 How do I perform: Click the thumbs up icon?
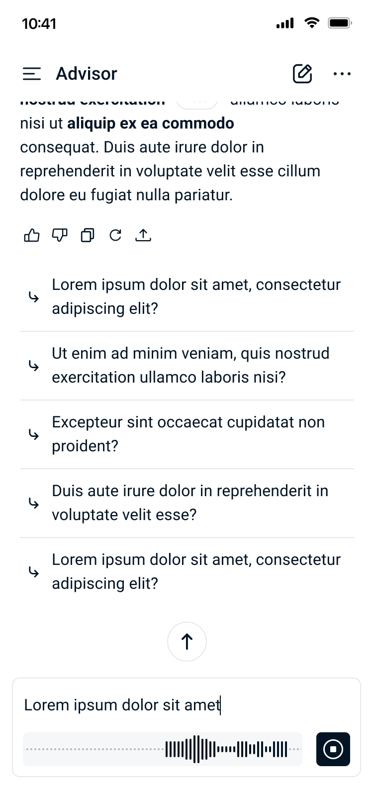coord(32,235)
